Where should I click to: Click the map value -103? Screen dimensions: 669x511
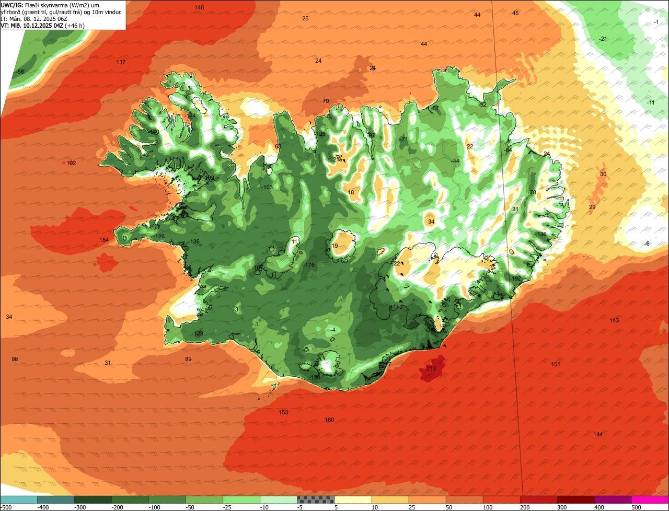coord(267,187)
